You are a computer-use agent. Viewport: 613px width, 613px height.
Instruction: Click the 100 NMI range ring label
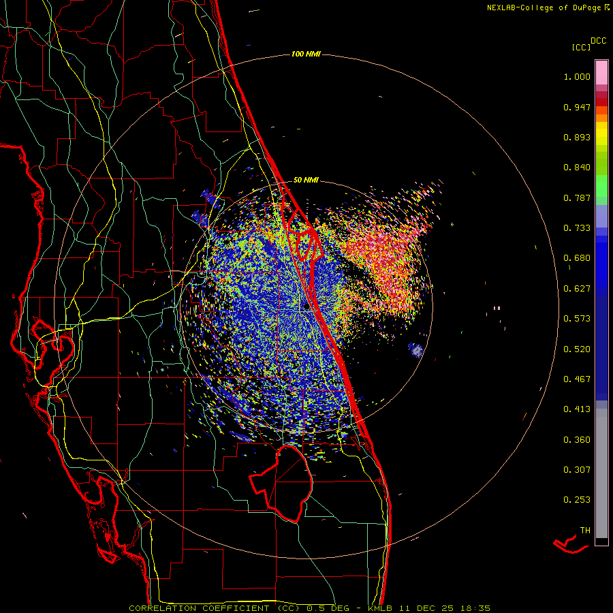(x=306, y=54)
